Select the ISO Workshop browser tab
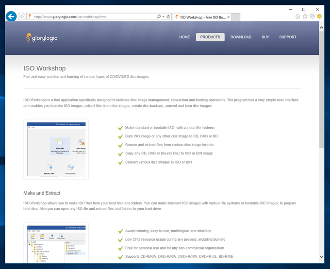330x269 pixels. point(202,17)
